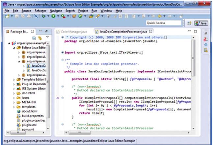Minimize the Package Explorer view
Screen dimensions: 213x145
40,31
